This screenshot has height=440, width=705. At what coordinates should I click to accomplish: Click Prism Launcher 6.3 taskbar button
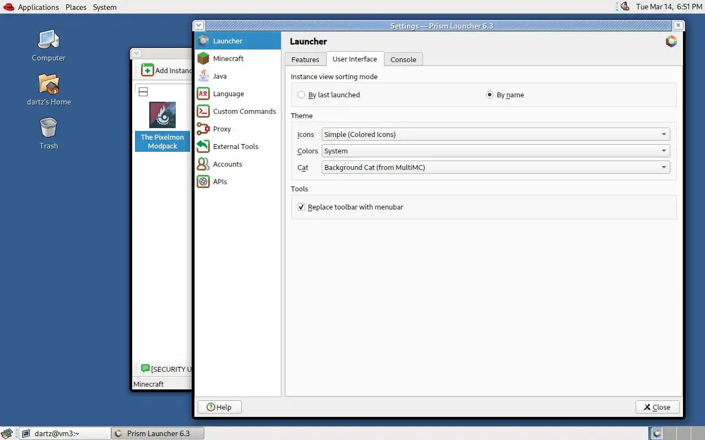click(158, 433)
